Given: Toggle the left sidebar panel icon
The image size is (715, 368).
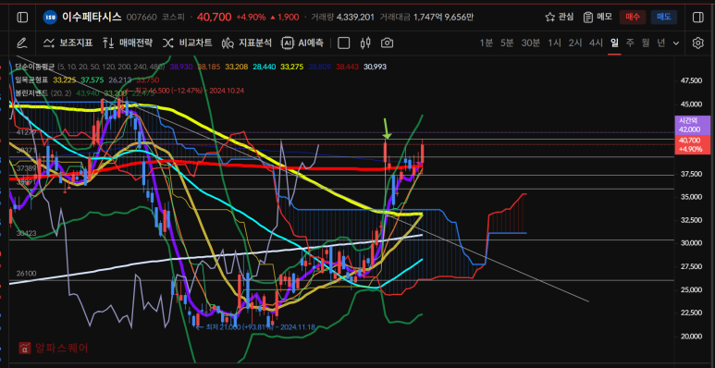Looking at the screenshot, I should point(22,18).
